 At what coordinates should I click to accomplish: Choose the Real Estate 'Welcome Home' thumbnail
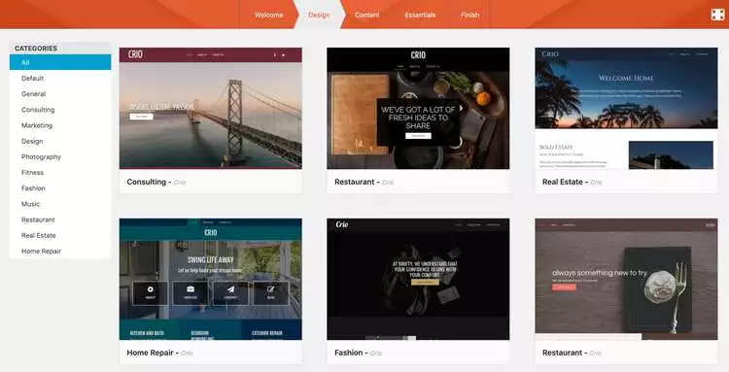coord(626,108)
